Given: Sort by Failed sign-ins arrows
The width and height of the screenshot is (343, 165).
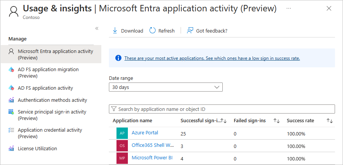Looking at the screenshot, I should click(x=277, y=121).
